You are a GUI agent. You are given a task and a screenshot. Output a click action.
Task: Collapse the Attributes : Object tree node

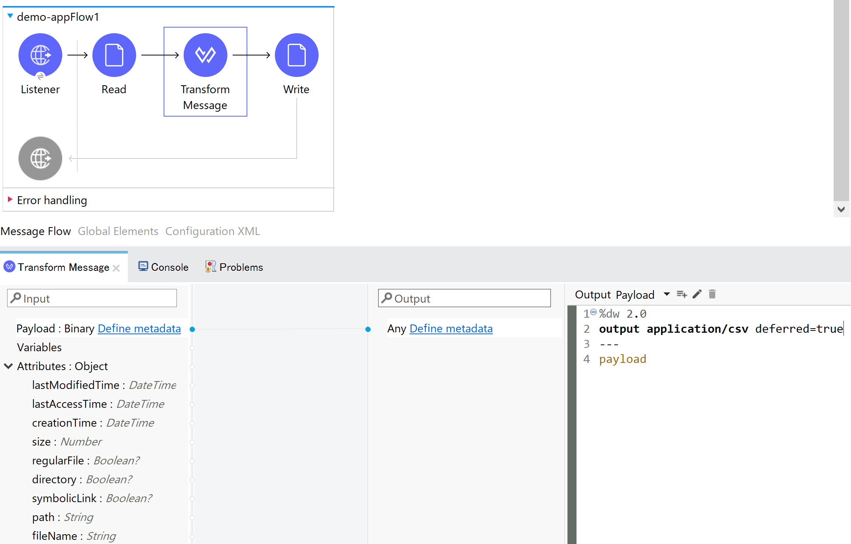[x=8, y=366]
